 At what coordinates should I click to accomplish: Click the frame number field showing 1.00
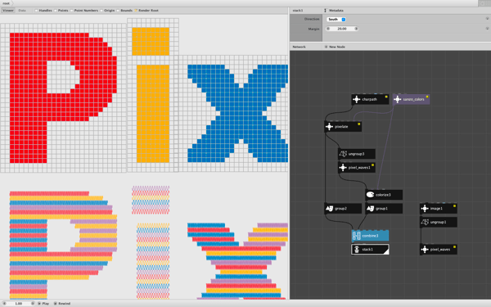click(19, 304)
